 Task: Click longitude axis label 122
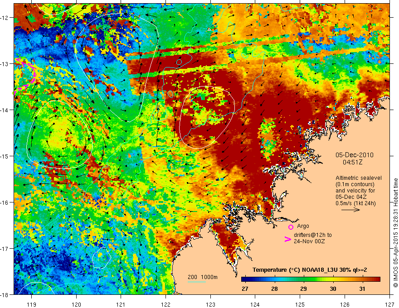point(165,304)
